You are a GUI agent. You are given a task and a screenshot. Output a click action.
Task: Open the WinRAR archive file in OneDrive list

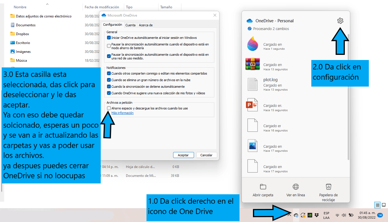click(x=253, y=64)
